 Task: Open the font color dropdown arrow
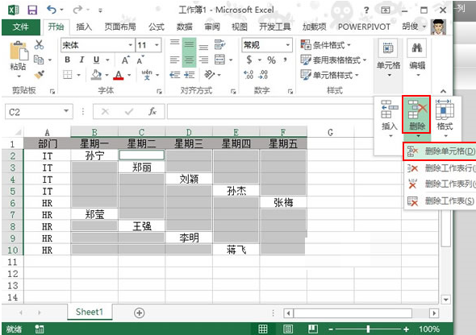point(129,75)
